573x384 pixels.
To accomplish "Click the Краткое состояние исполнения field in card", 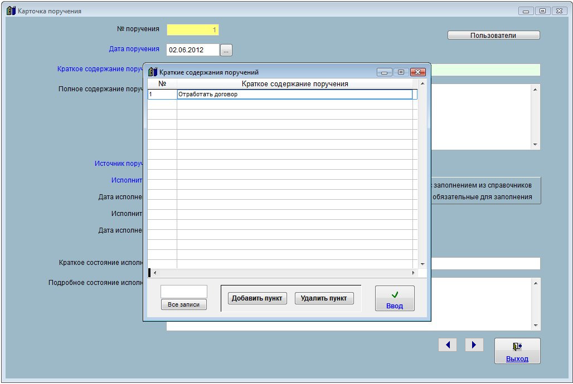I will 485,263.
